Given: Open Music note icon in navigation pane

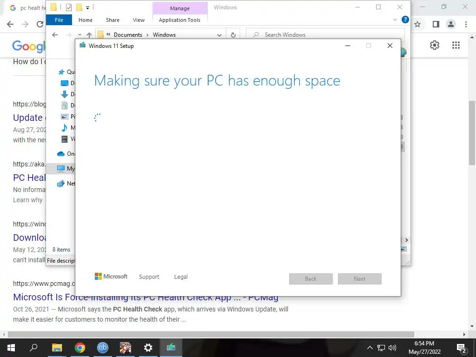Looking at the screenshot, I should pos(64,128).
